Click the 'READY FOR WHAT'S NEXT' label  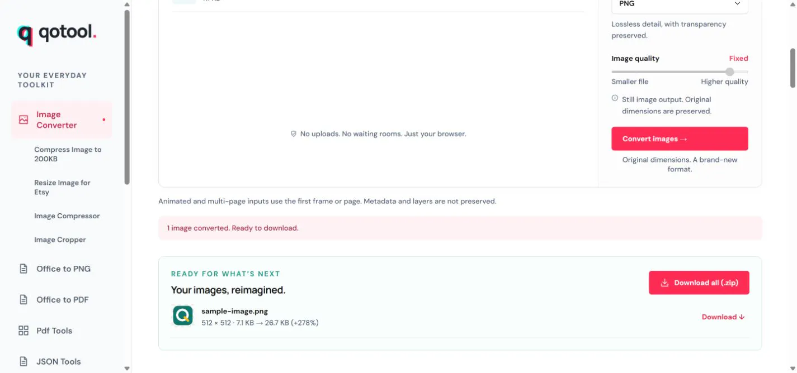225,274
